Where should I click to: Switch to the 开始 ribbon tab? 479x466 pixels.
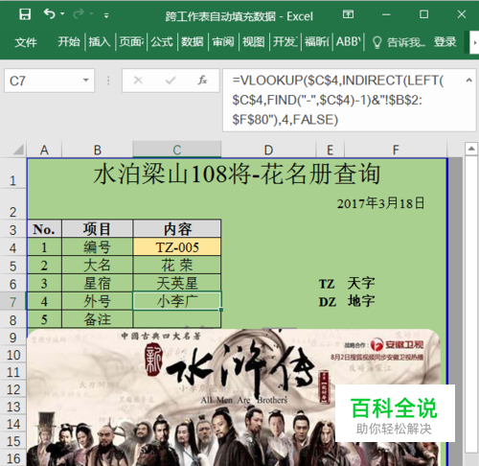click(69, 41)
